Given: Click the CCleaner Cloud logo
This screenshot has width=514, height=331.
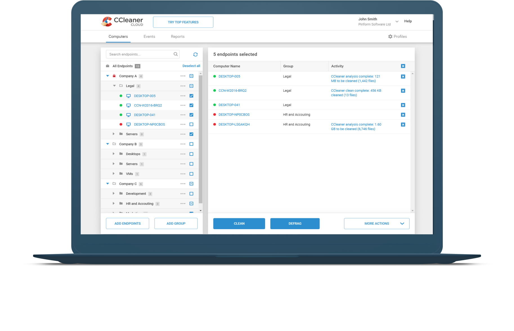Looking at the screenshot, I should pyautogui.click(x=122, y=21).
